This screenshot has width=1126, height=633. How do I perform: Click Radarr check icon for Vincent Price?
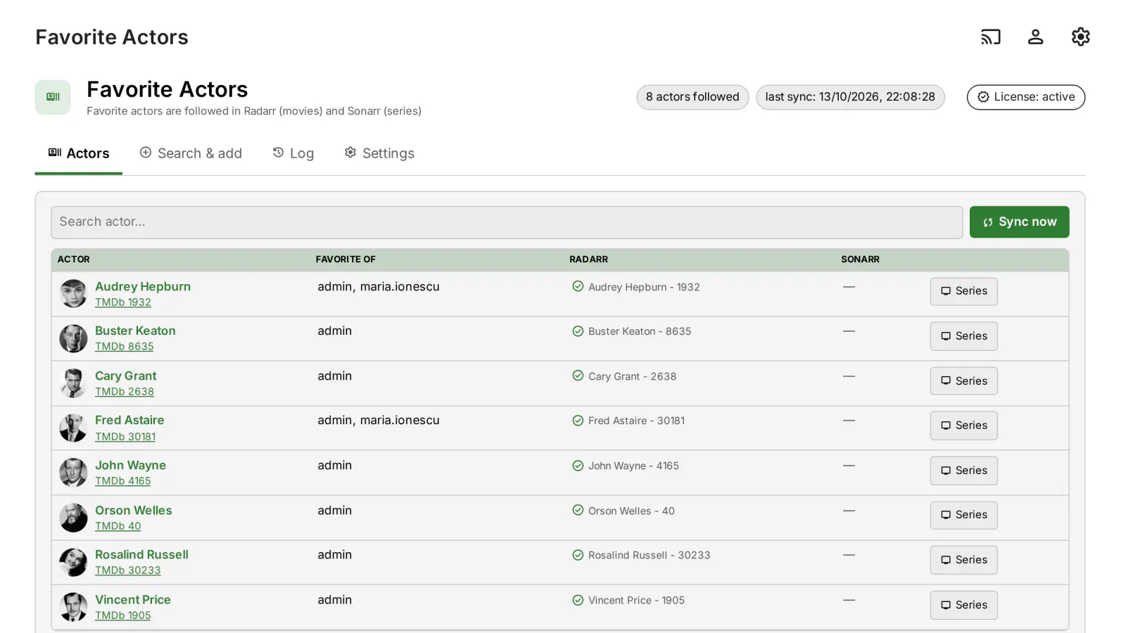click(x=578, y=600)
